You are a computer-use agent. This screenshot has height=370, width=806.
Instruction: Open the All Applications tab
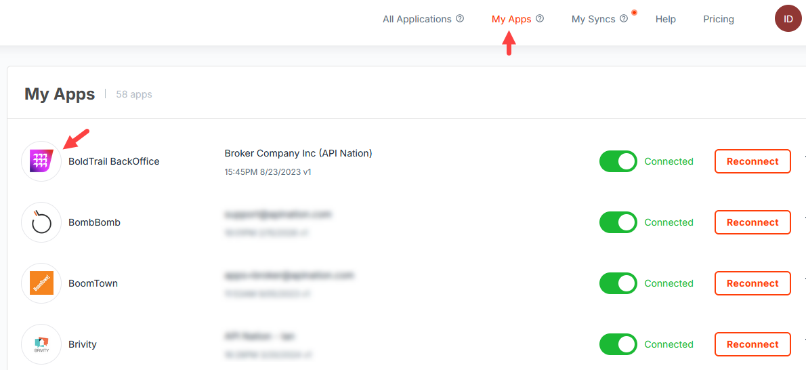tap(417, 19)
